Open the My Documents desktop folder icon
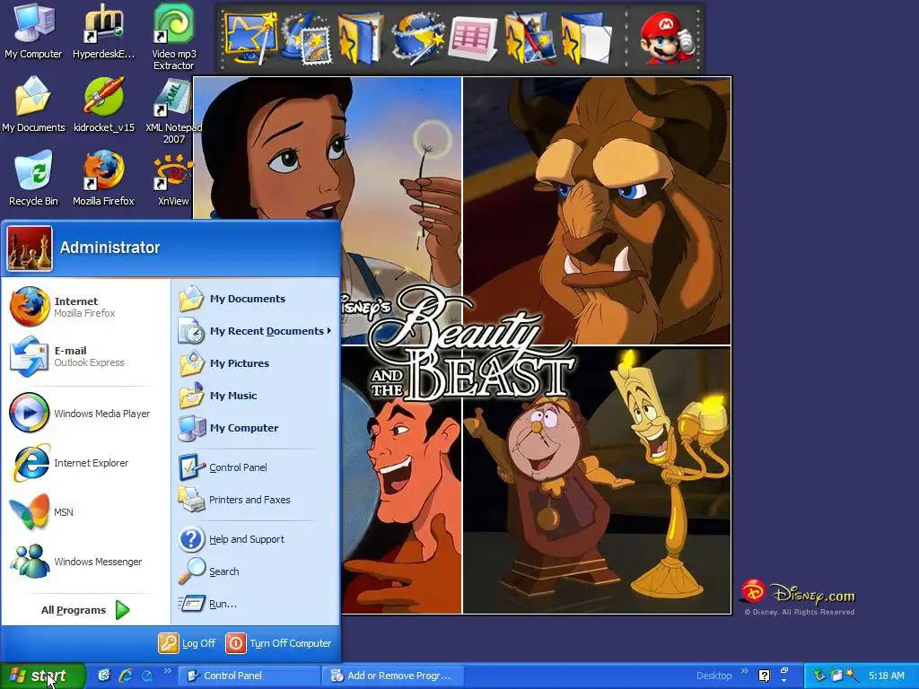This screenshot has height=689, width=919. [x=33, y=106]
